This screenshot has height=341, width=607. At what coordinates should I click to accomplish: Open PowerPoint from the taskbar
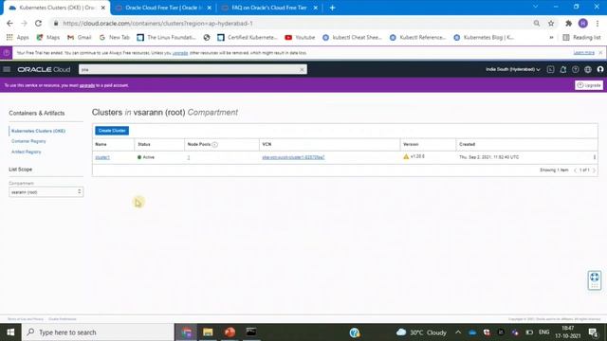[x=230, y=332]
